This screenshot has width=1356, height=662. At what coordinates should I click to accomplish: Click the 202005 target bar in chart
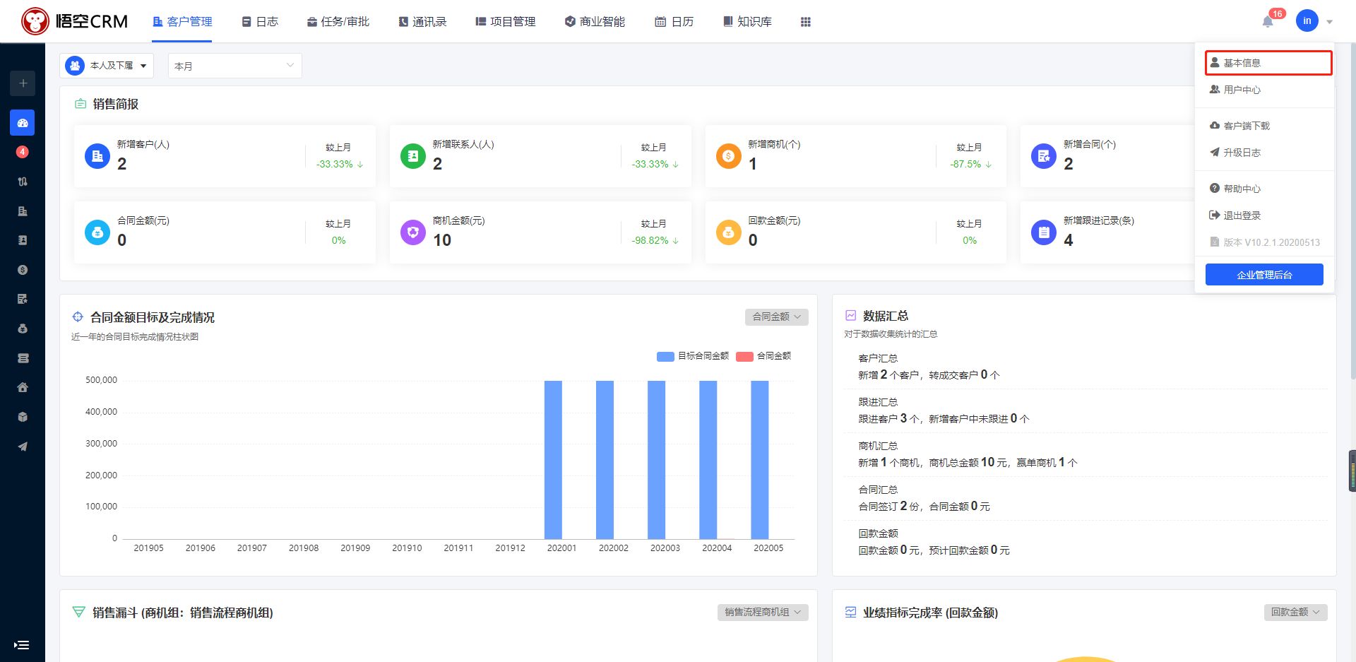760,460
